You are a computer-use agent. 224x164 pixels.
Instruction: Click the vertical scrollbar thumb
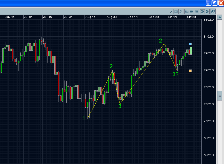click(x=220, y=96)
